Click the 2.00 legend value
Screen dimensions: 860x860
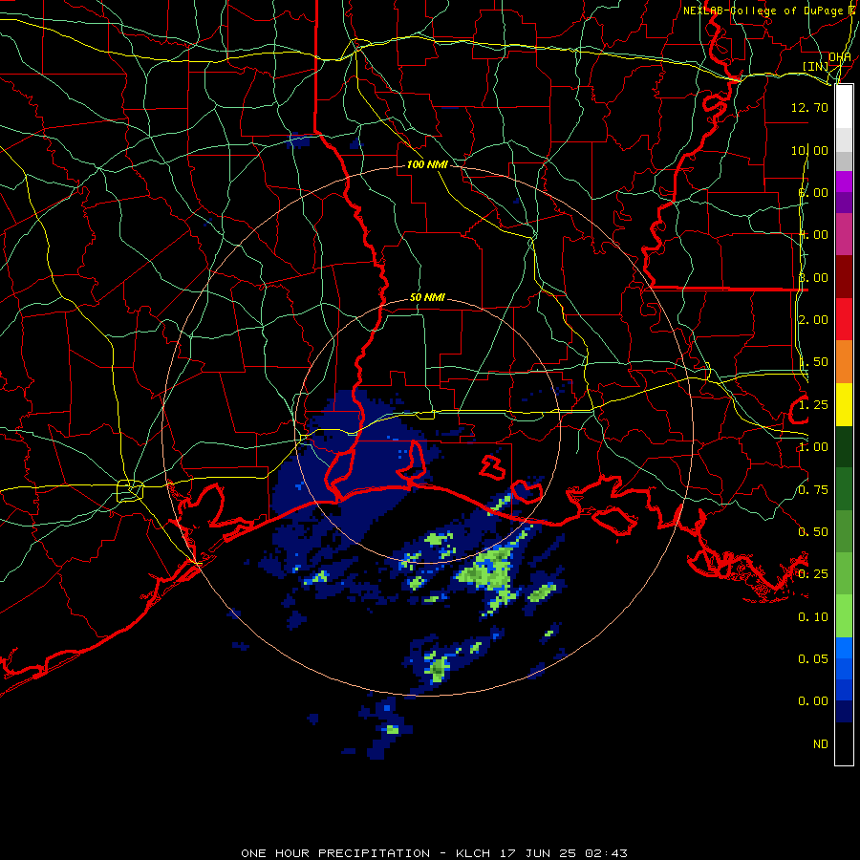813,320
